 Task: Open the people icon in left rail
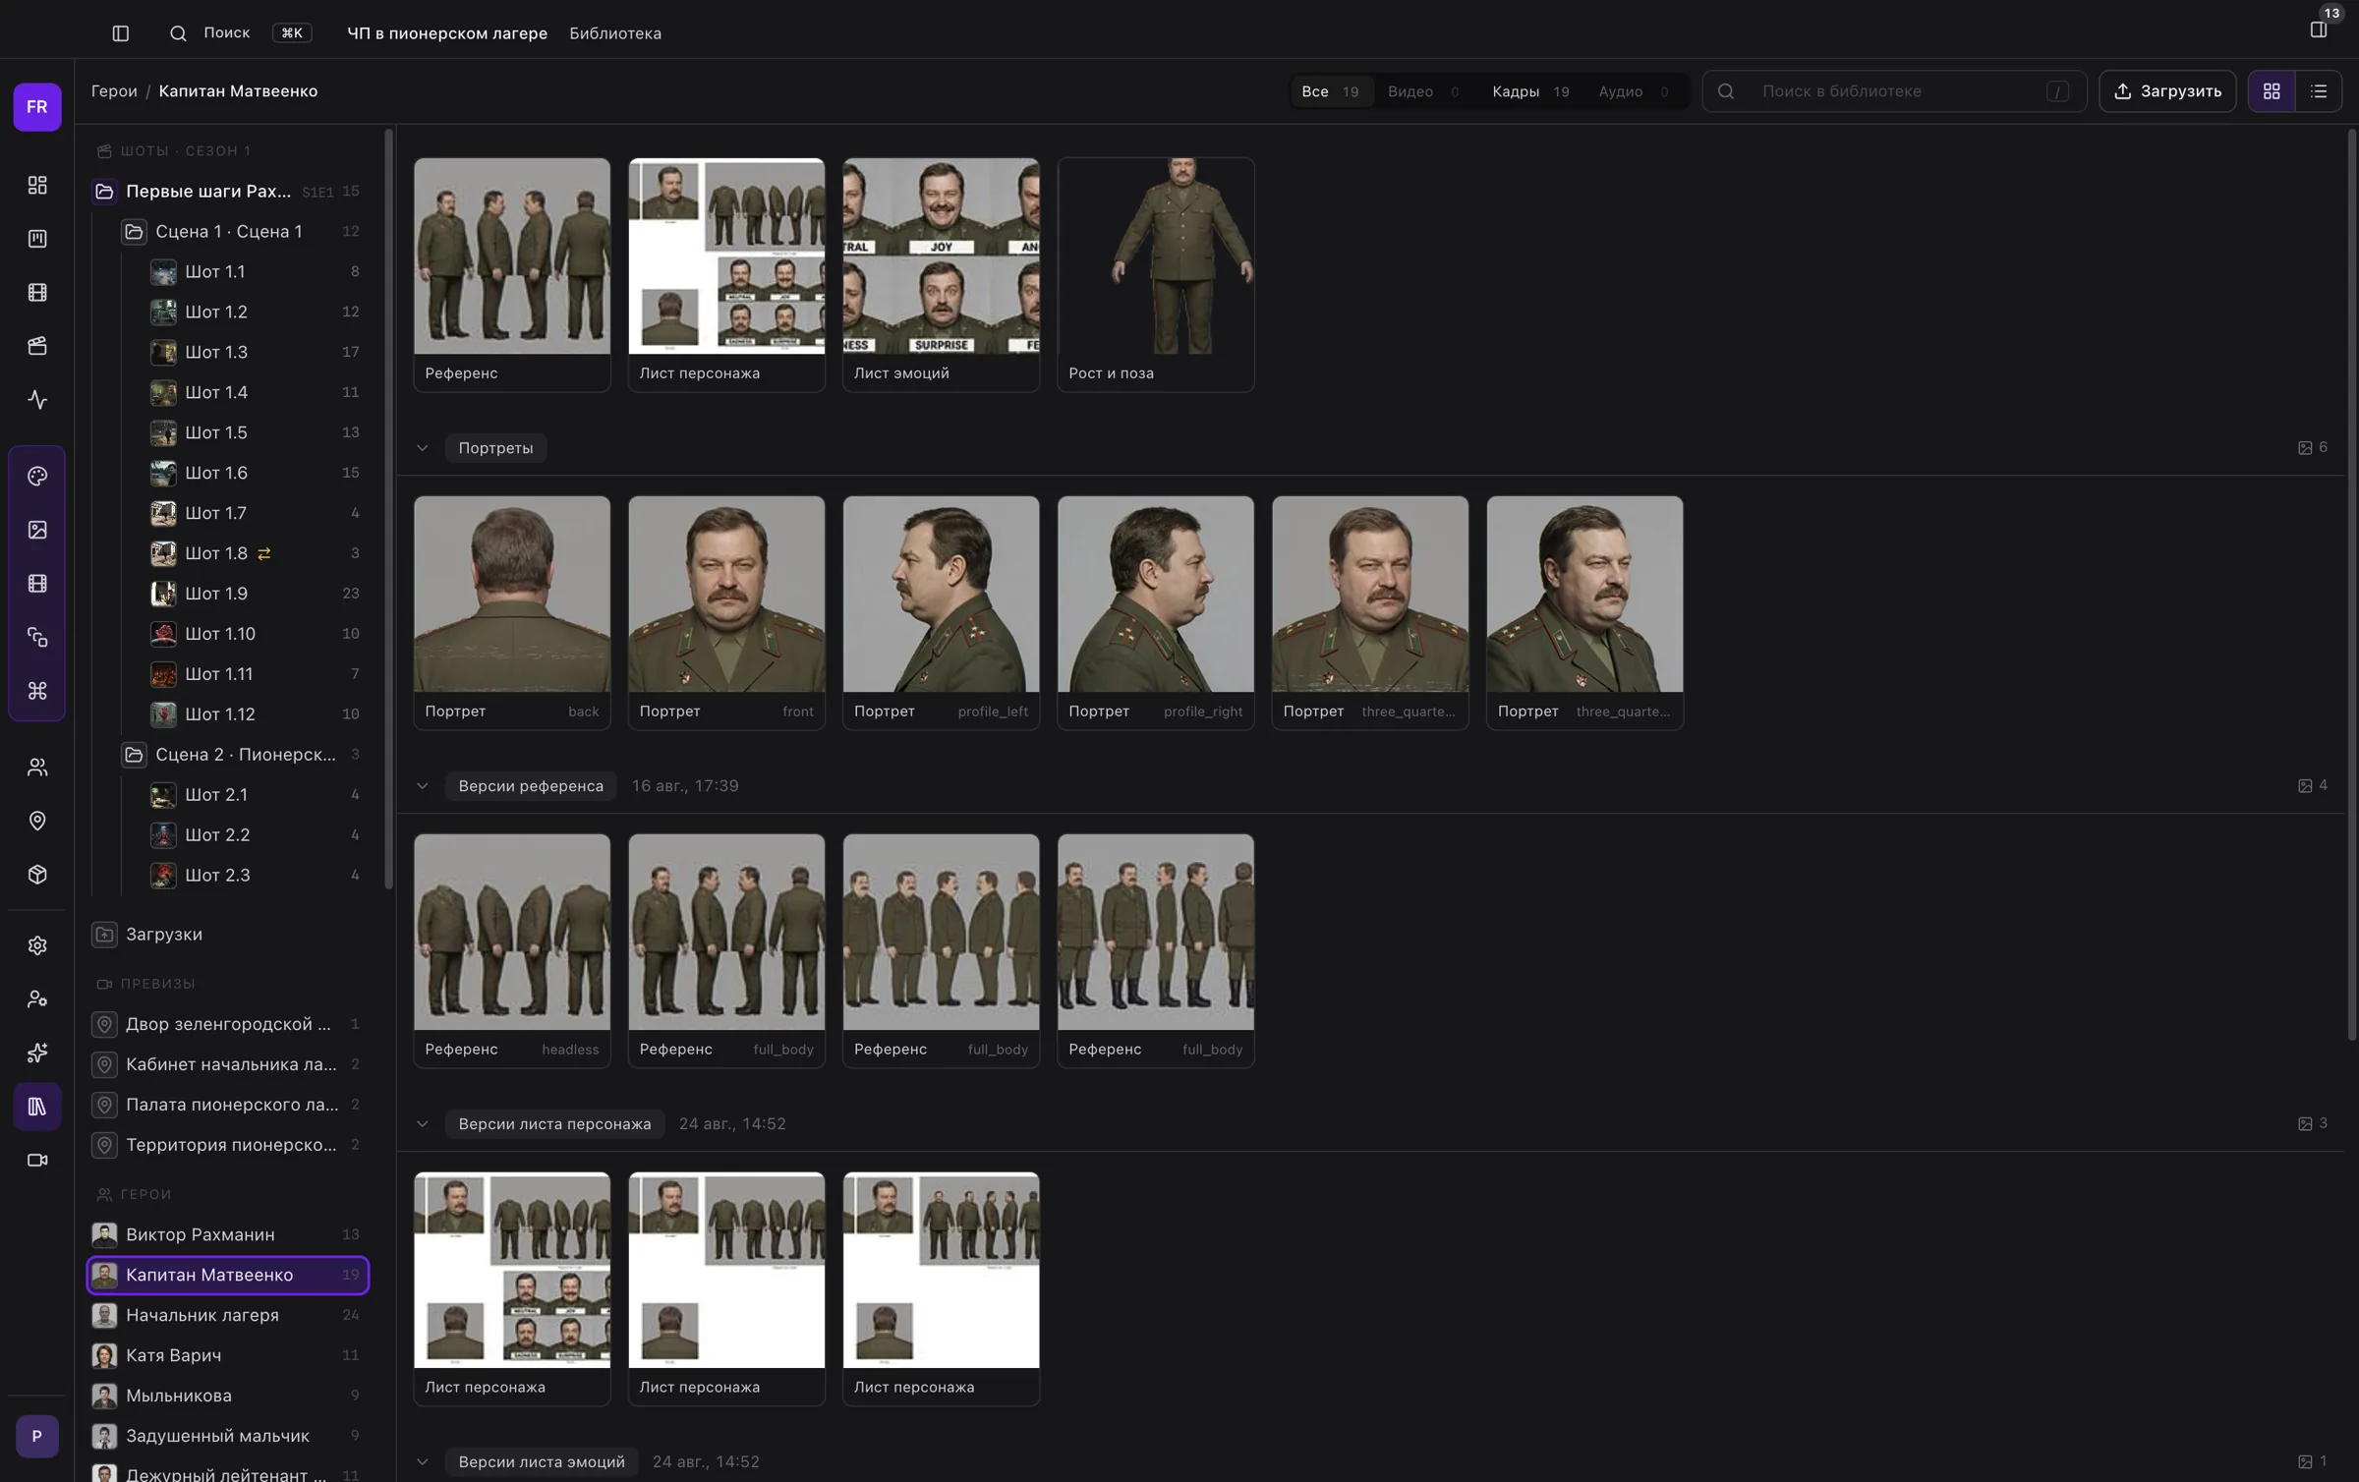tap(37, 768)
